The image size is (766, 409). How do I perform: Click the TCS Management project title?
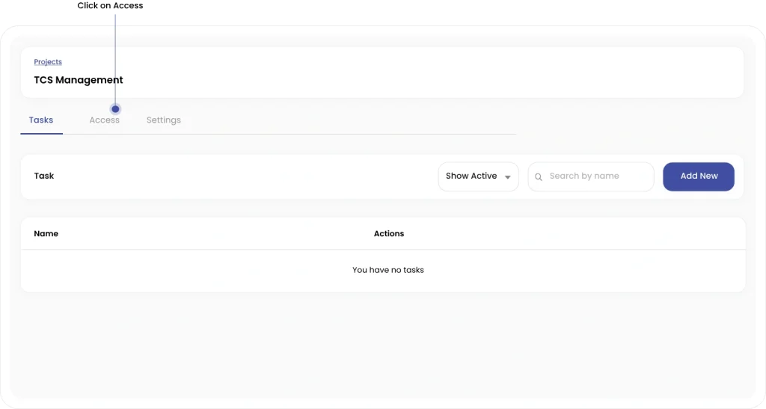78,80
